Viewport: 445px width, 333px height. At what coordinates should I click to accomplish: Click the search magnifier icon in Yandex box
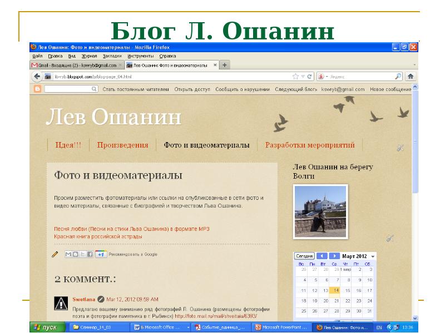click(x=398, y=76)
